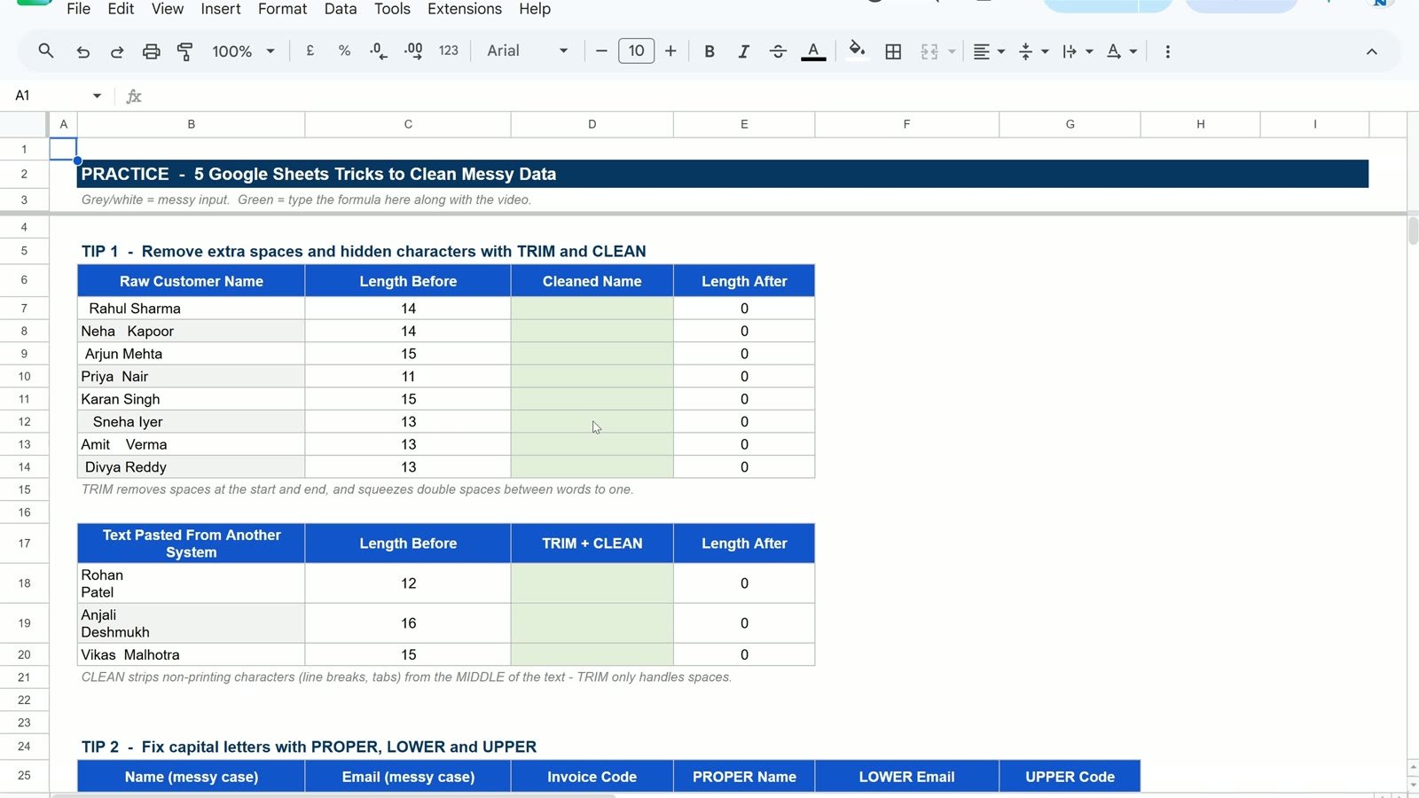This screenshot has height=798, width=1419.
Task: Open the text wrapping dropdown
Action: click(x=1078, y=51)
